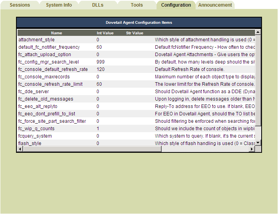This screenshot has width=278, height=214.
Task: Click the 999 int value
Action: click(x=100, y=62)
